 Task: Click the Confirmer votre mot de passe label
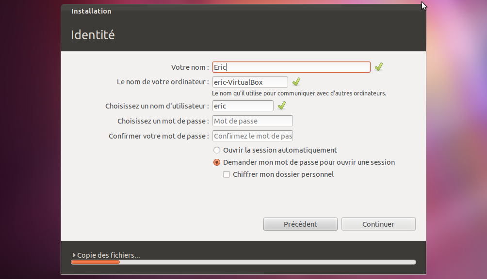[x=159, y=136]
